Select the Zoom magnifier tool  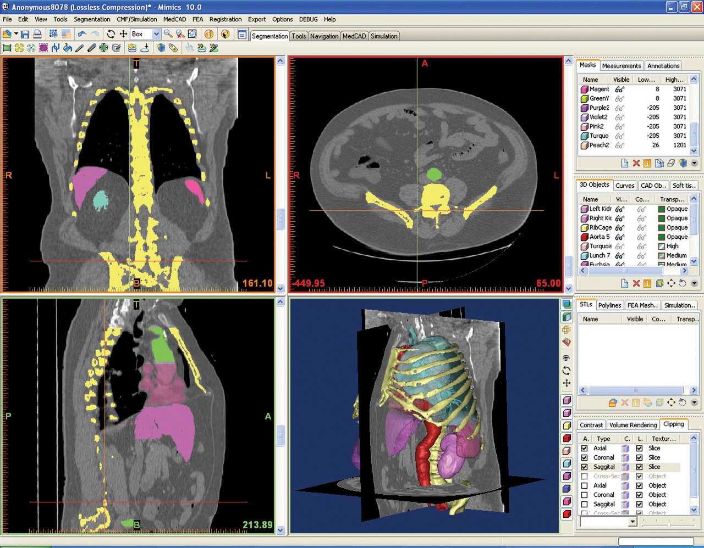[168, 34]
